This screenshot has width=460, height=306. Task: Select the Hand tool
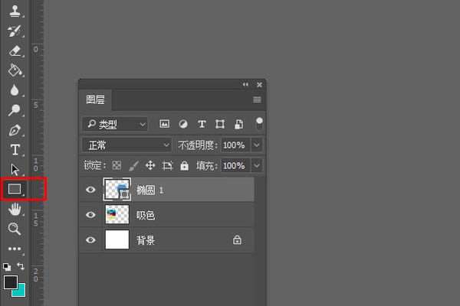click(15, 209)
